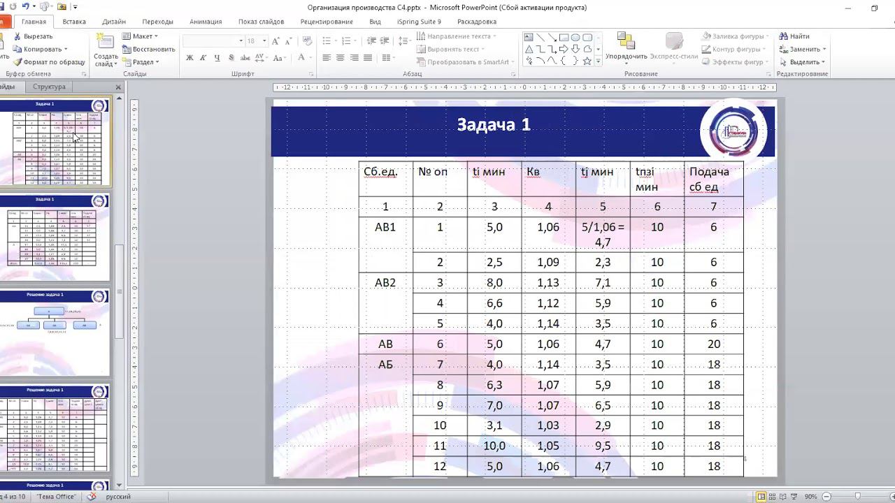Click Найти (Find) binoculars button
The image size is (895, 503).
point(794,36)
